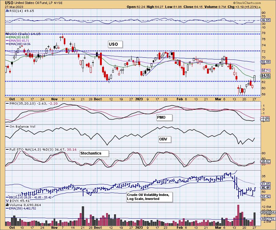Screen dimensions: 276x230
Task: Click the '$OVX 45.41' legend text
Action: [x=20, y=201]
